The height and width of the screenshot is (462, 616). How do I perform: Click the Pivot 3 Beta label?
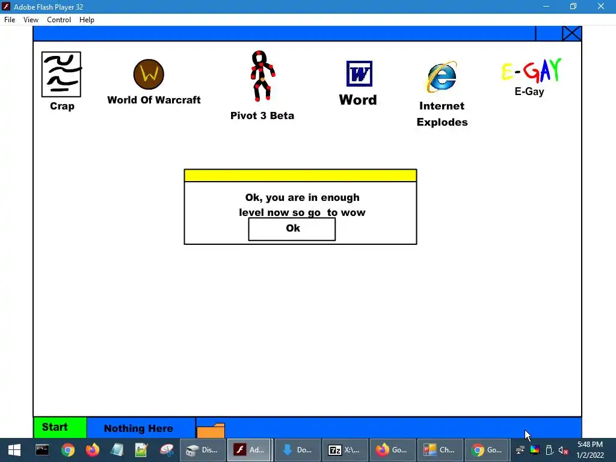pyautogui.click(x=262, y=115)
